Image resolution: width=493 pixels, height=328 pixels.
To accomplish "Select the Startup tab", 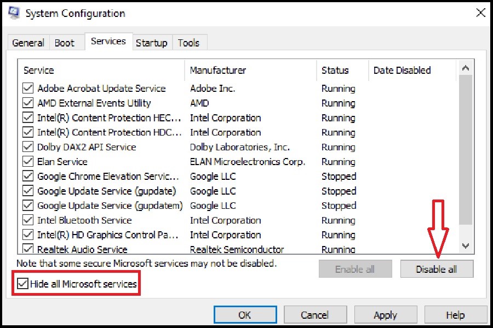I will tap(152, 43).
